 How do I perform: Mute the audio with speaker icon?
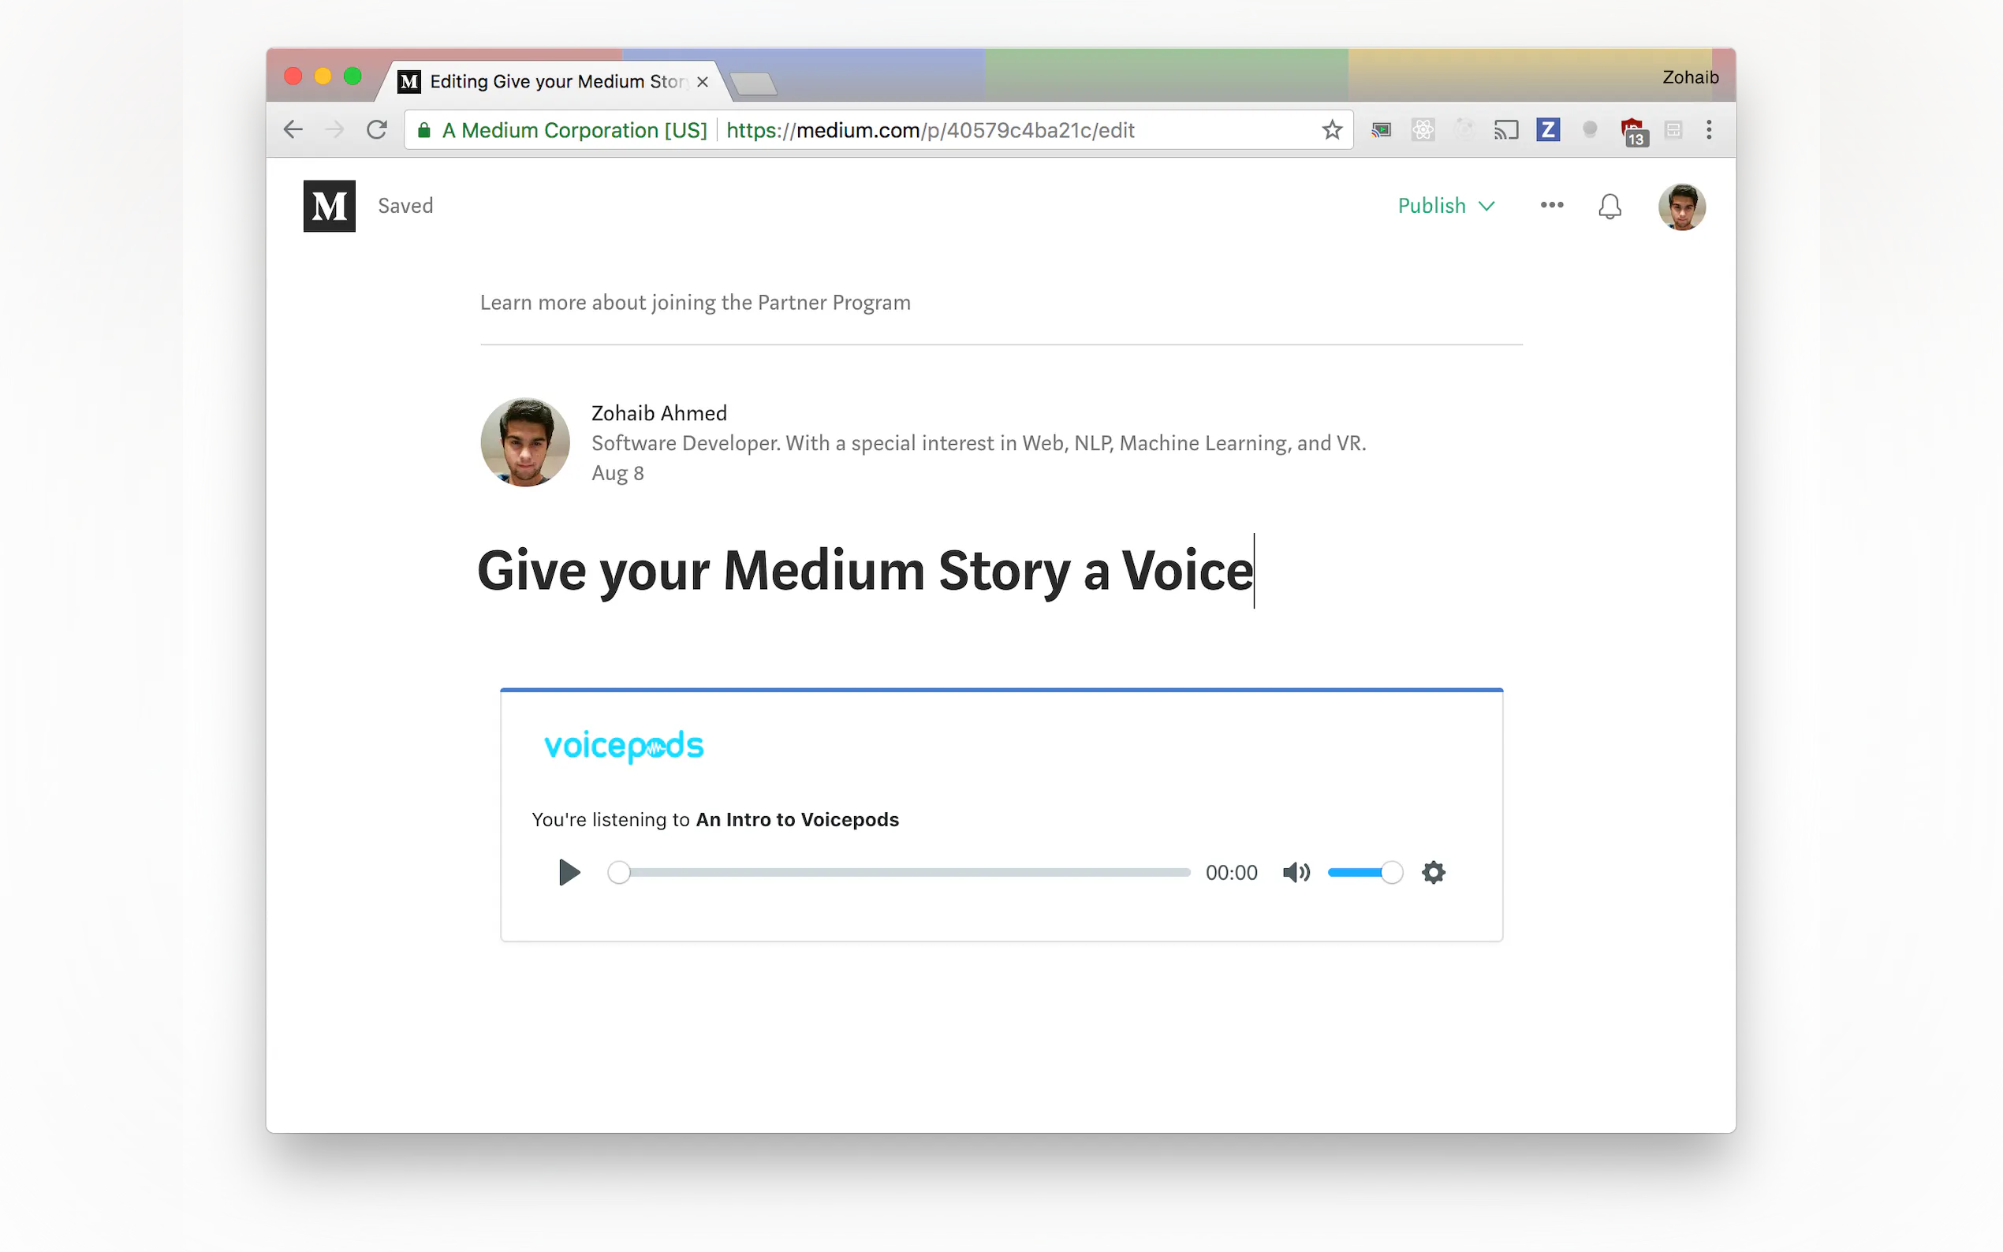pos(1295,872)
